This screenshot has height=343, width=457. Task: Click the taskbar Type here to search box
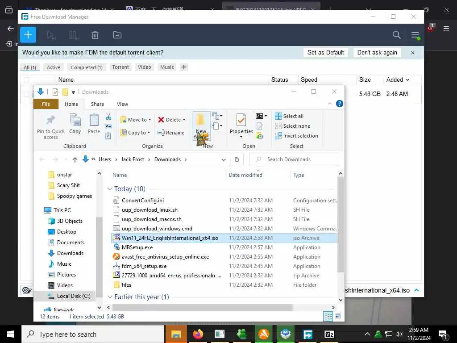(x=93, y=334)
